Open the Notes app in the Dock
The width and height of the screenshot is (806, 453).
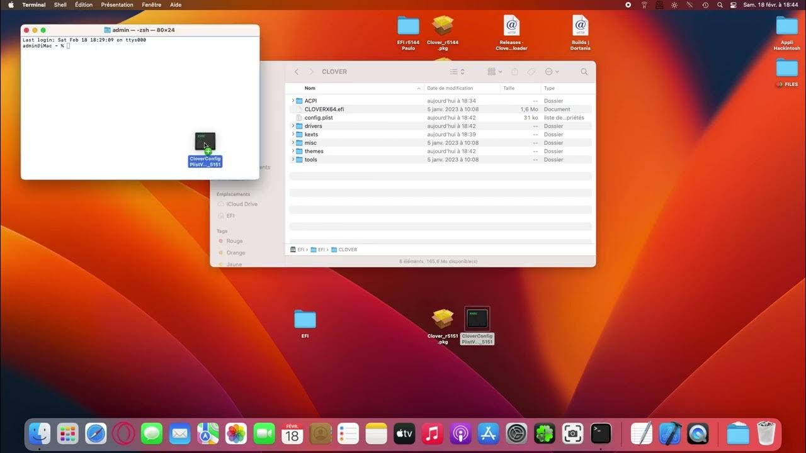pos(376,433)
